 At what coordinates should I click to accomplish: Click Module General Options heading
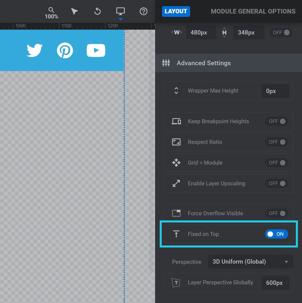click(x=253, y=12)
